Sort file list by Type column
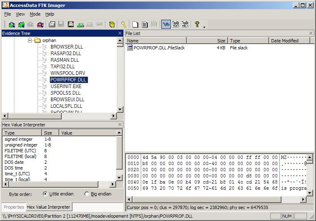Screen dimensions: 316x221 [x=248, y=41]
